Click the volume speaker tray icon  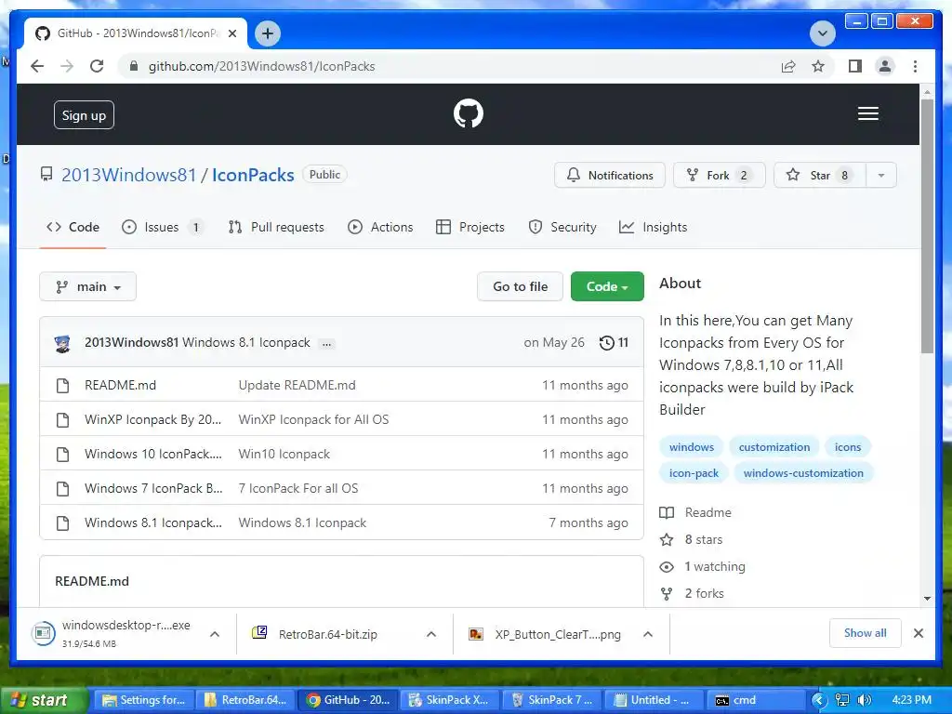(x=865, y=700)
